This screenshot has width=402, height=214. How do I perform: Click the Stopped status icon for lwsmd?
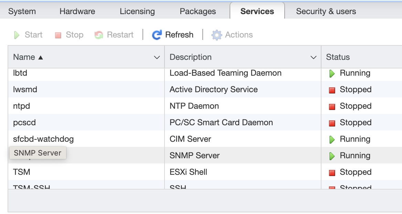[332, 90]
